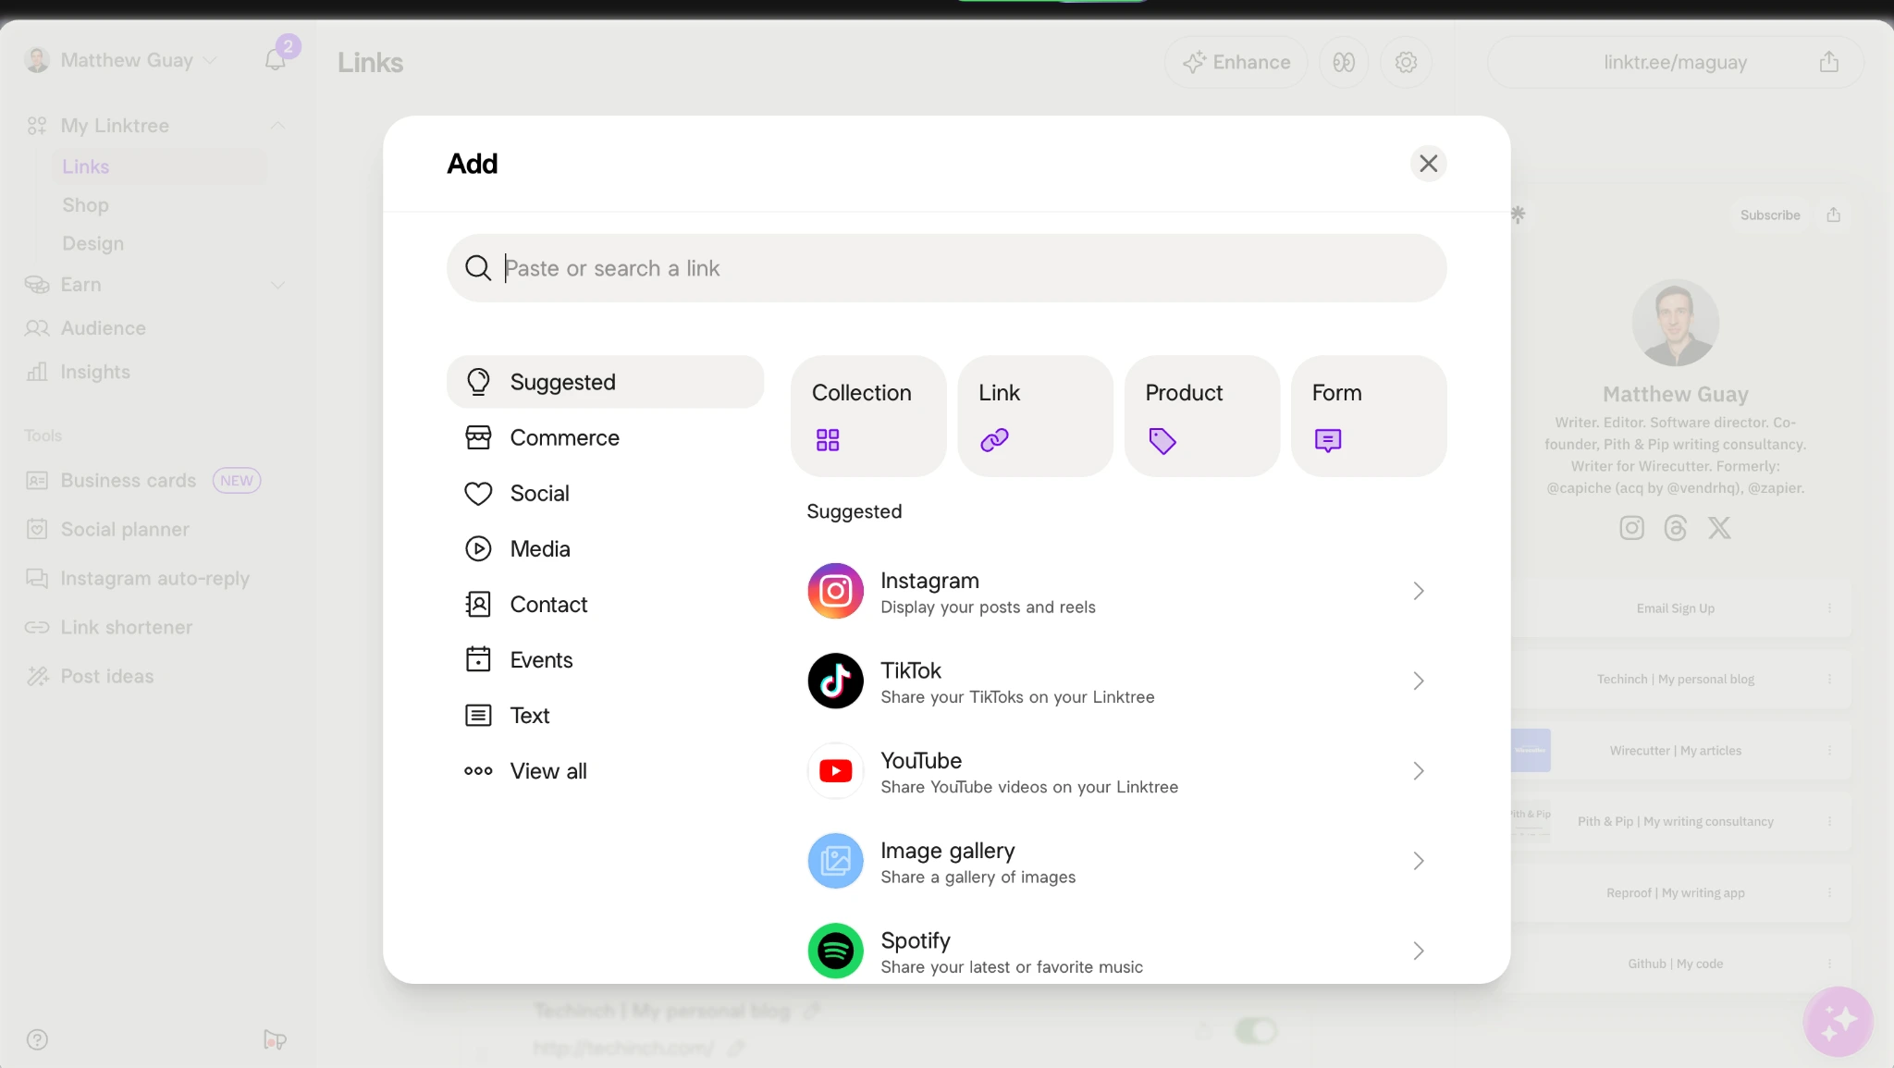The image size is (1894, 1068).
Task: Open the Commerce category
Action: pos(605,437)
